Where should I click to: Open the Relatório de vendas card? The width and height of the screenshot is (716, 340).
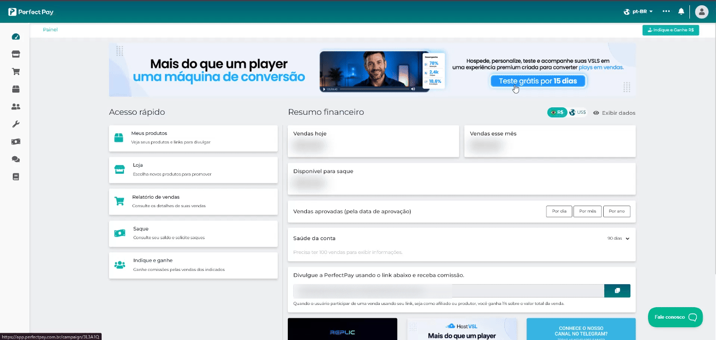point(193,202)
